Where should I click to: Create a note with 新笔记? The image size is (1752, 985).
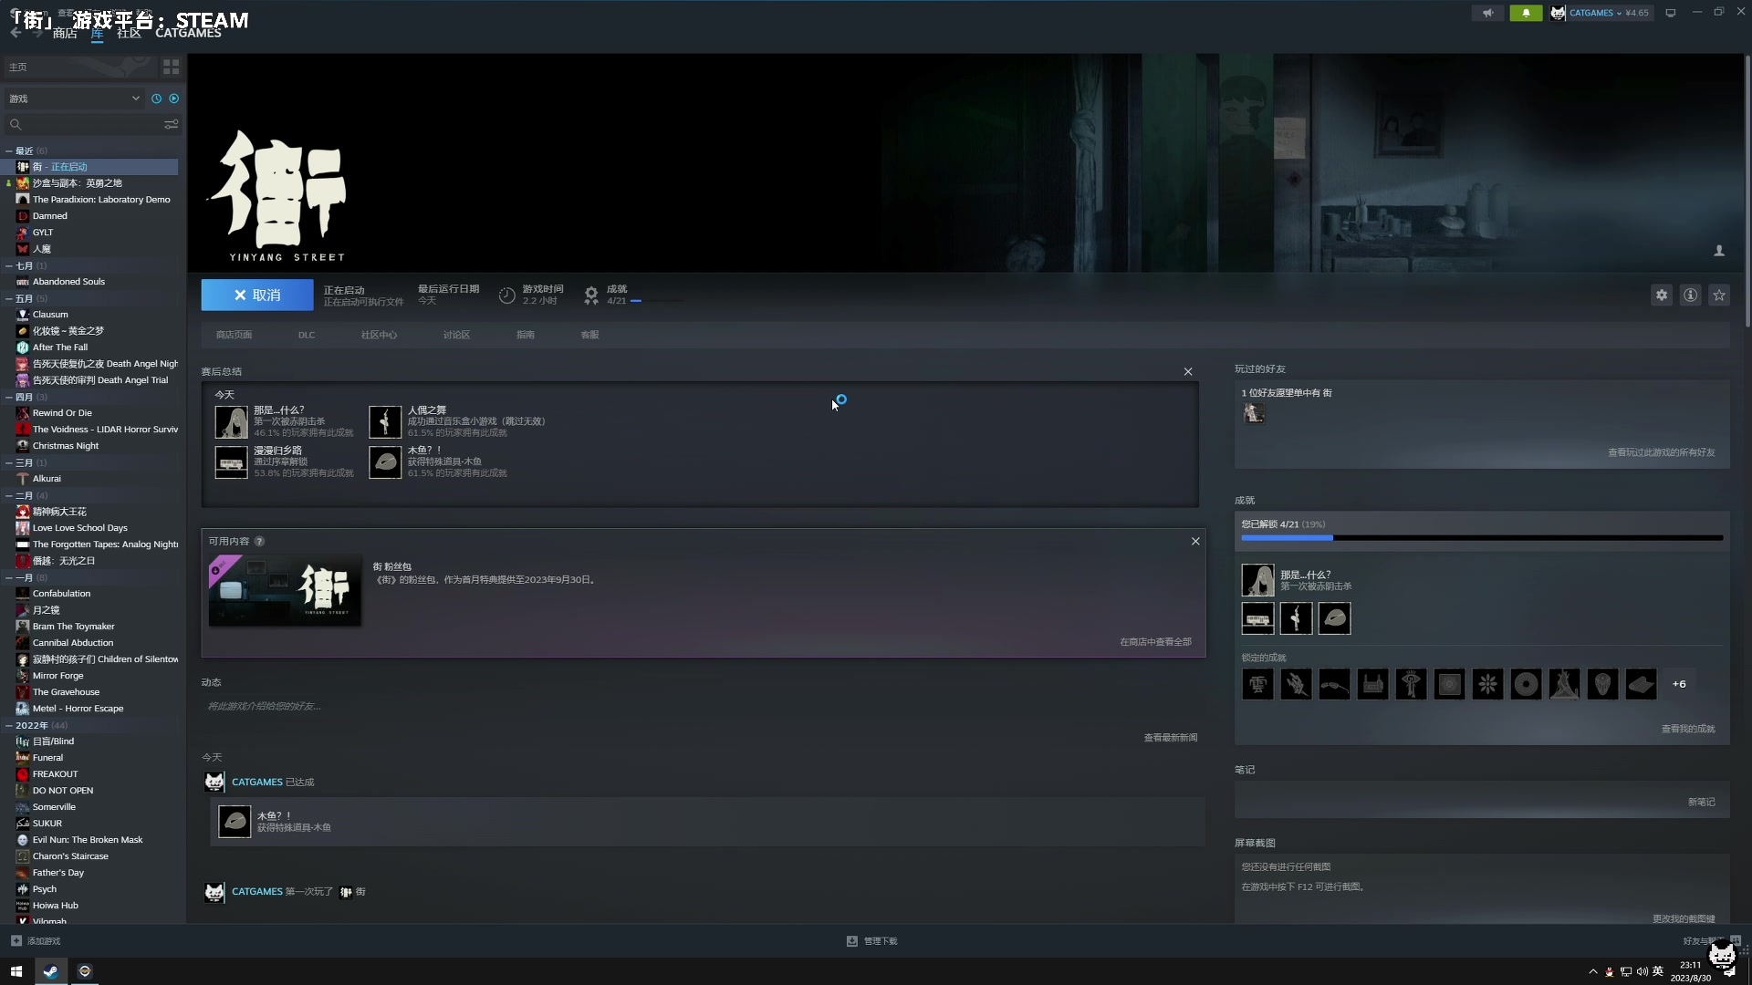pos(1701,803)
